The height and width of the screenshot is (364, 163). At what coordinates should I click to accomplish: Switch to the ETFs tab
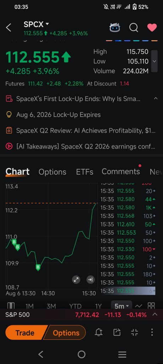[84, 172]
